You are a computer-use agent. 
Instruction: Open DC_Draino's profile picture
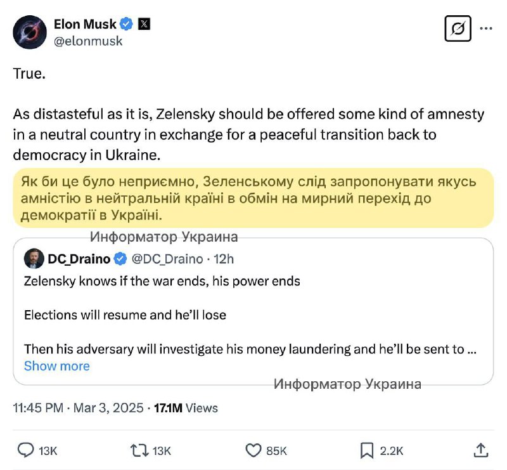(x=34, y=259)
